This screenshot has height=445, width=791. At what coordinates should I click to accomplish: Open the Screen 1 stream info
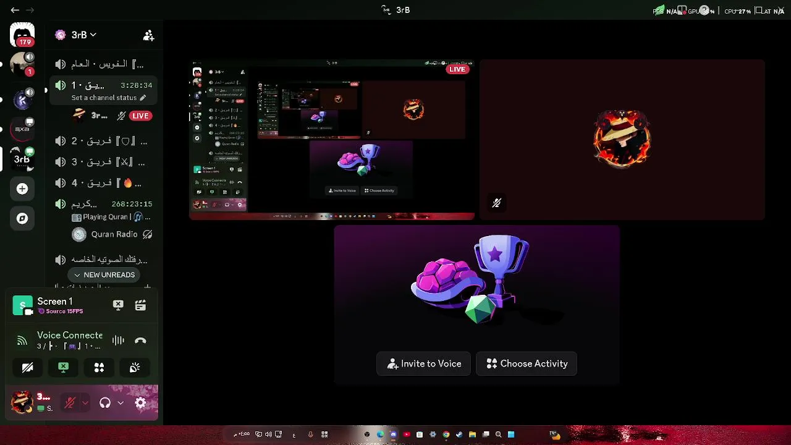point(55,302)
